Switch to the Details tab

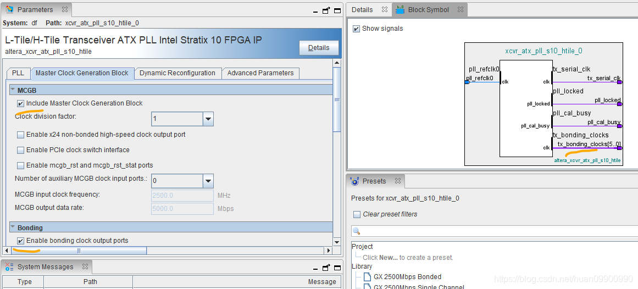(362, 10)
